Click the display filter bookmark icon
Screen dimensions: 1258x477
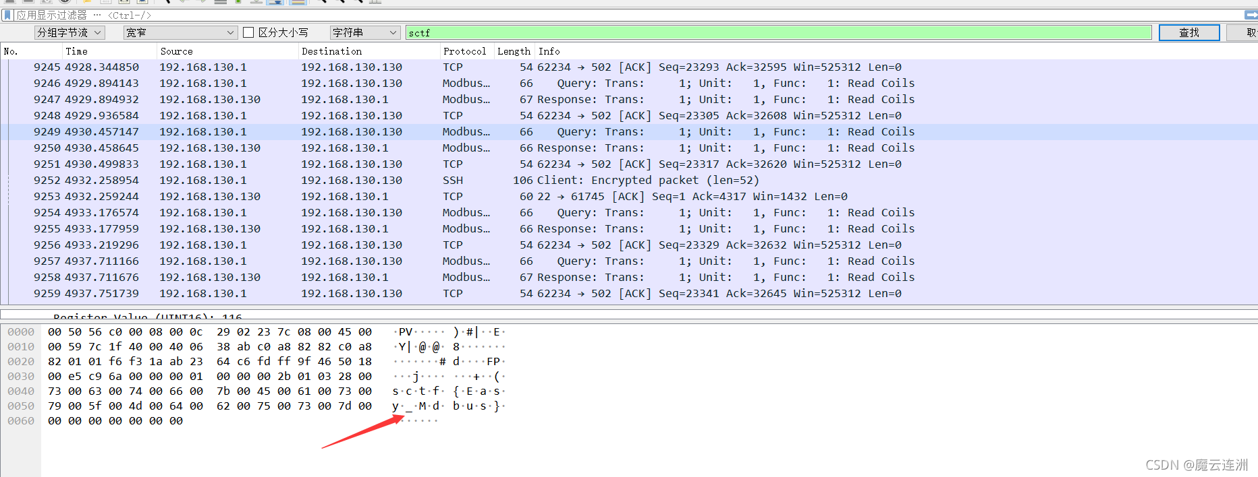(x=8, y=15)
